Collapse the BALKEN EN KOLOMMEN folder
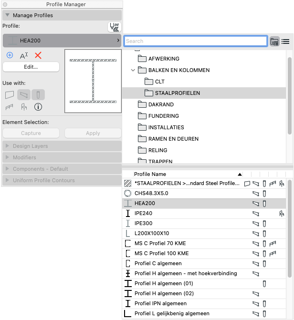The image size is (294, 320). pos(133,70)
